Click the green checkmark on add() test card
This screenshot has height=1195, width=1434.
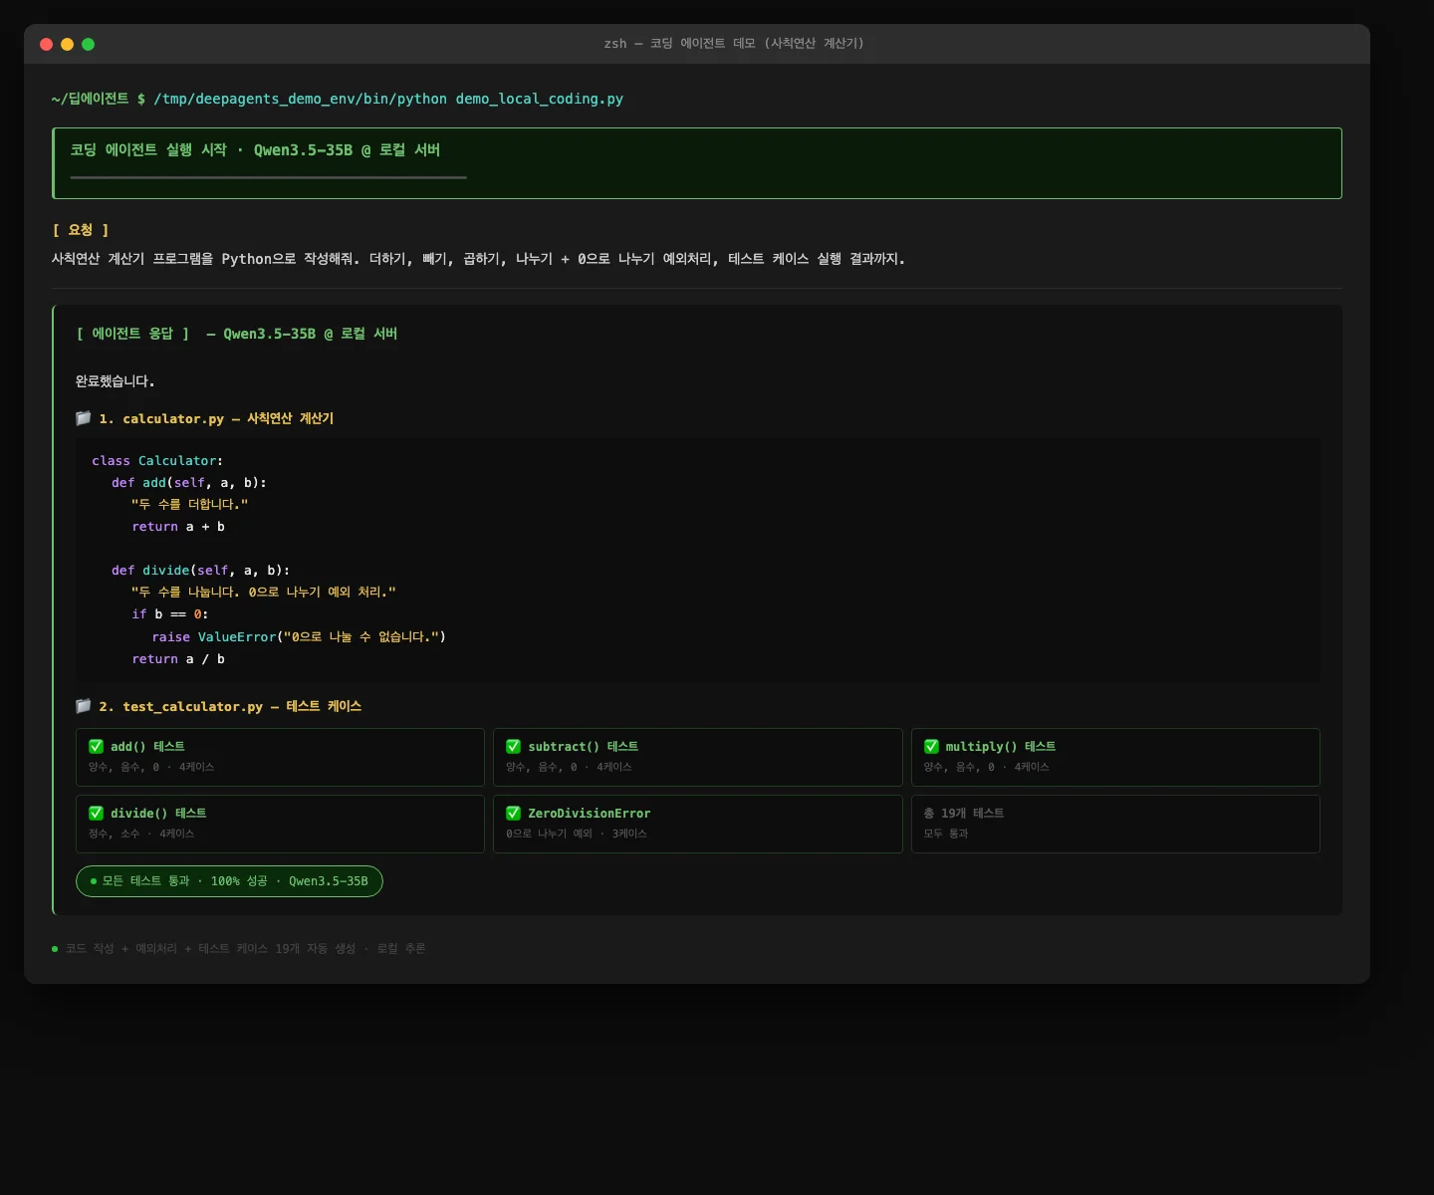[x=97, y=746]
